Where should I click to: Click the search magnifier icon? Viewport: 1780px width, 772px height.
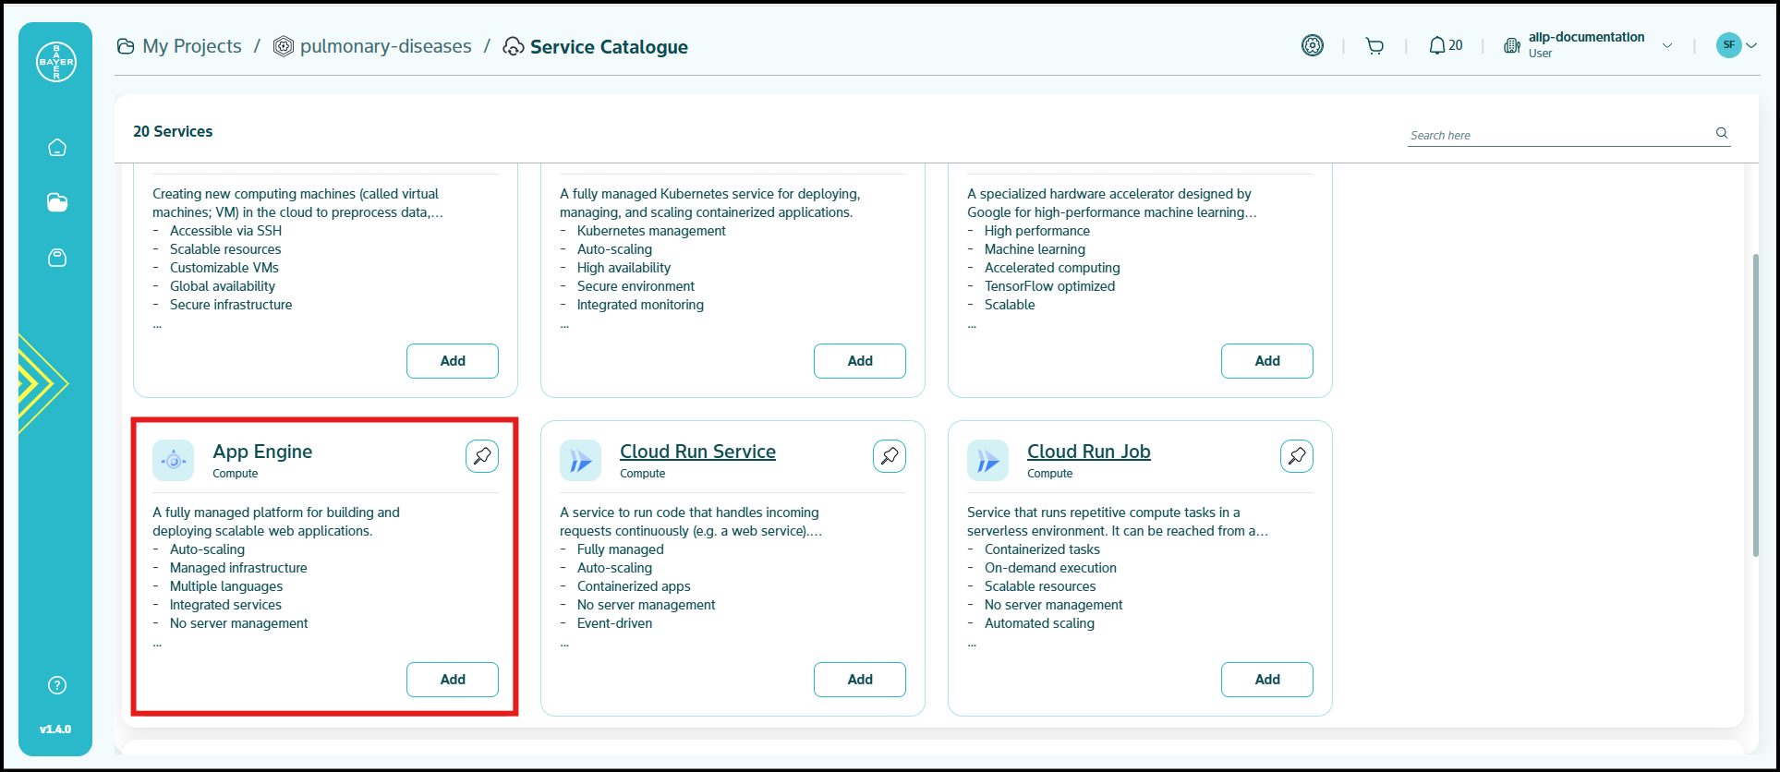click(x=1722, y=133)
